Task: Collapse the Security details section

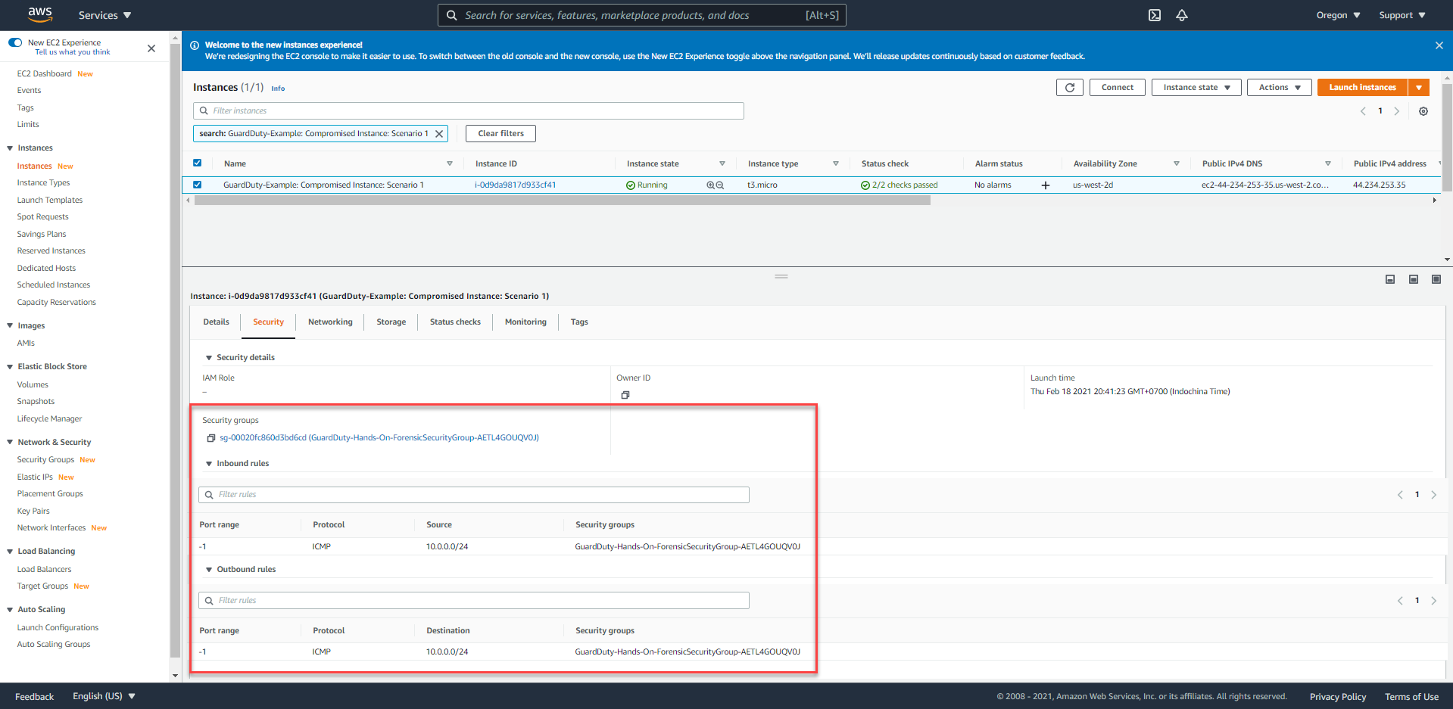Action: point(209,358)
